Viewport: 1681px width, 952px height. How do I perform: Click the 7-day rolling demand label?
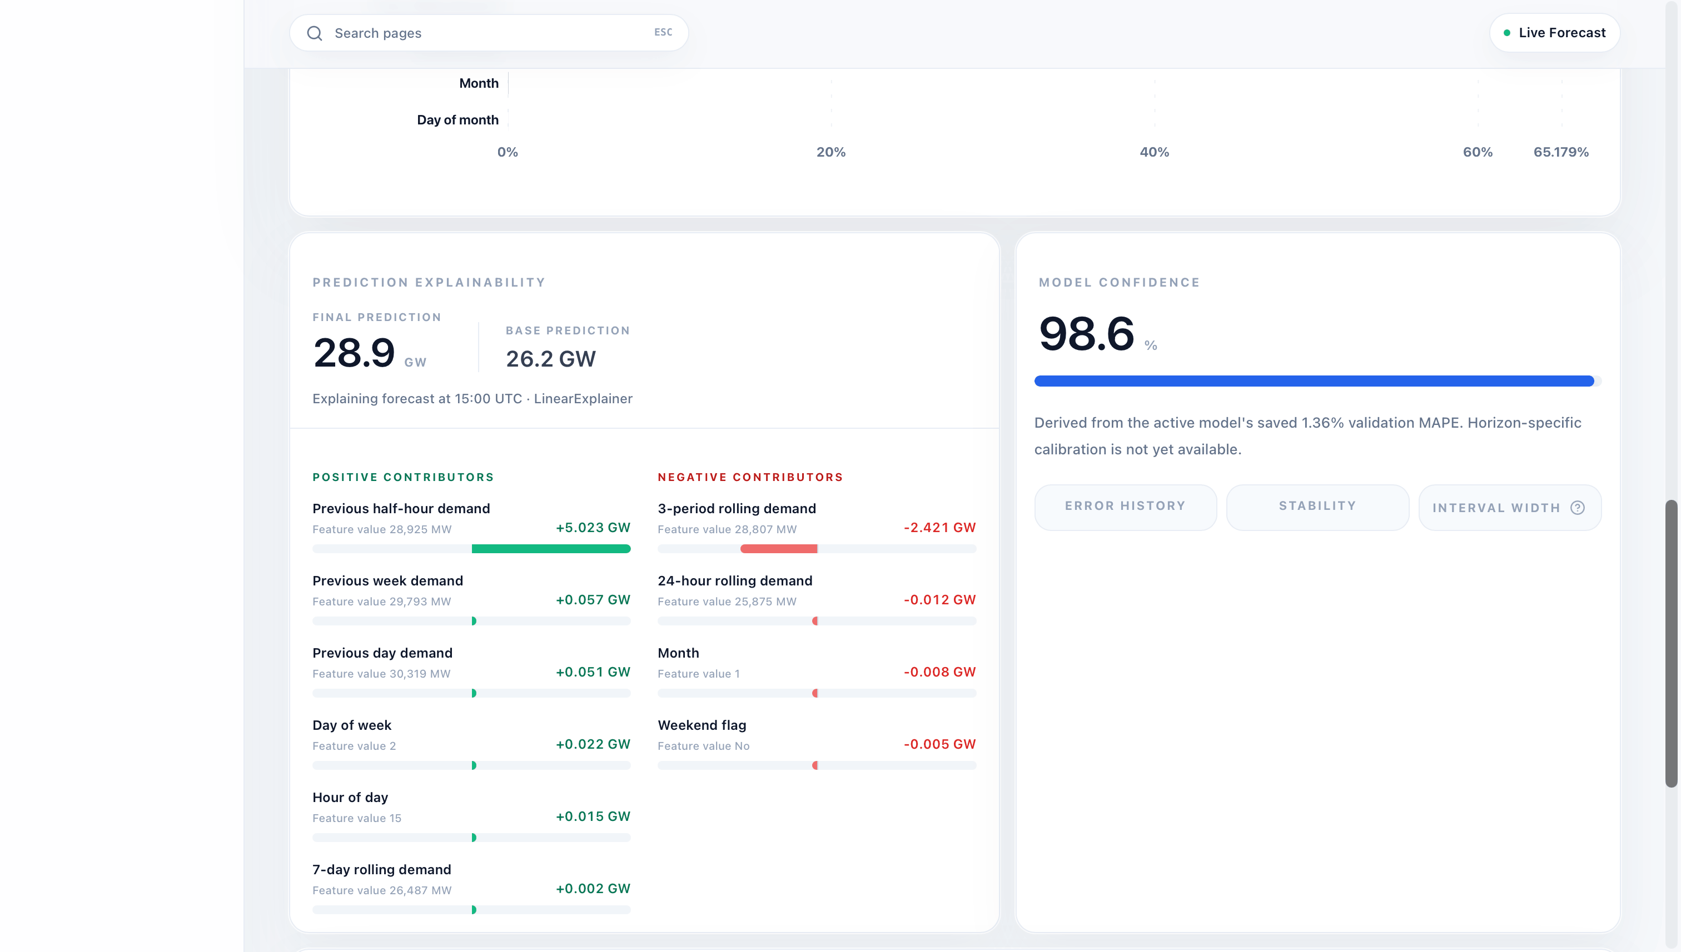381,870
